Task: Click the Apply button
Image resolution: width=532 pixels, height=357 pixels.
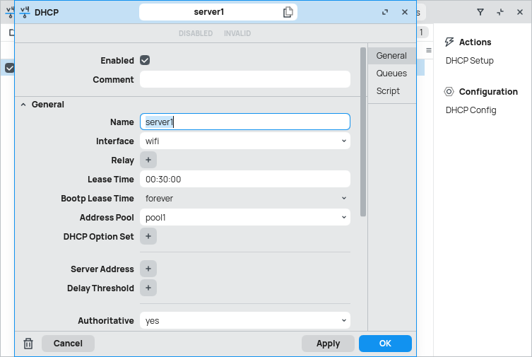Action: click(328, 344)
